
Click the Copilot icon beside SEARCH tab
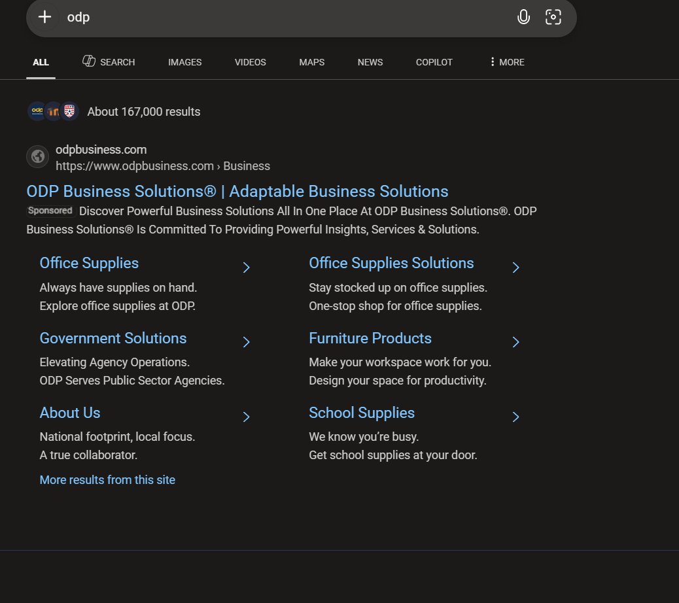point(89,61)
